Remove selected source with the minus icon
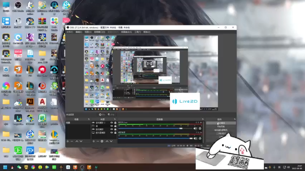305x171 pixels. pos(98,141)
